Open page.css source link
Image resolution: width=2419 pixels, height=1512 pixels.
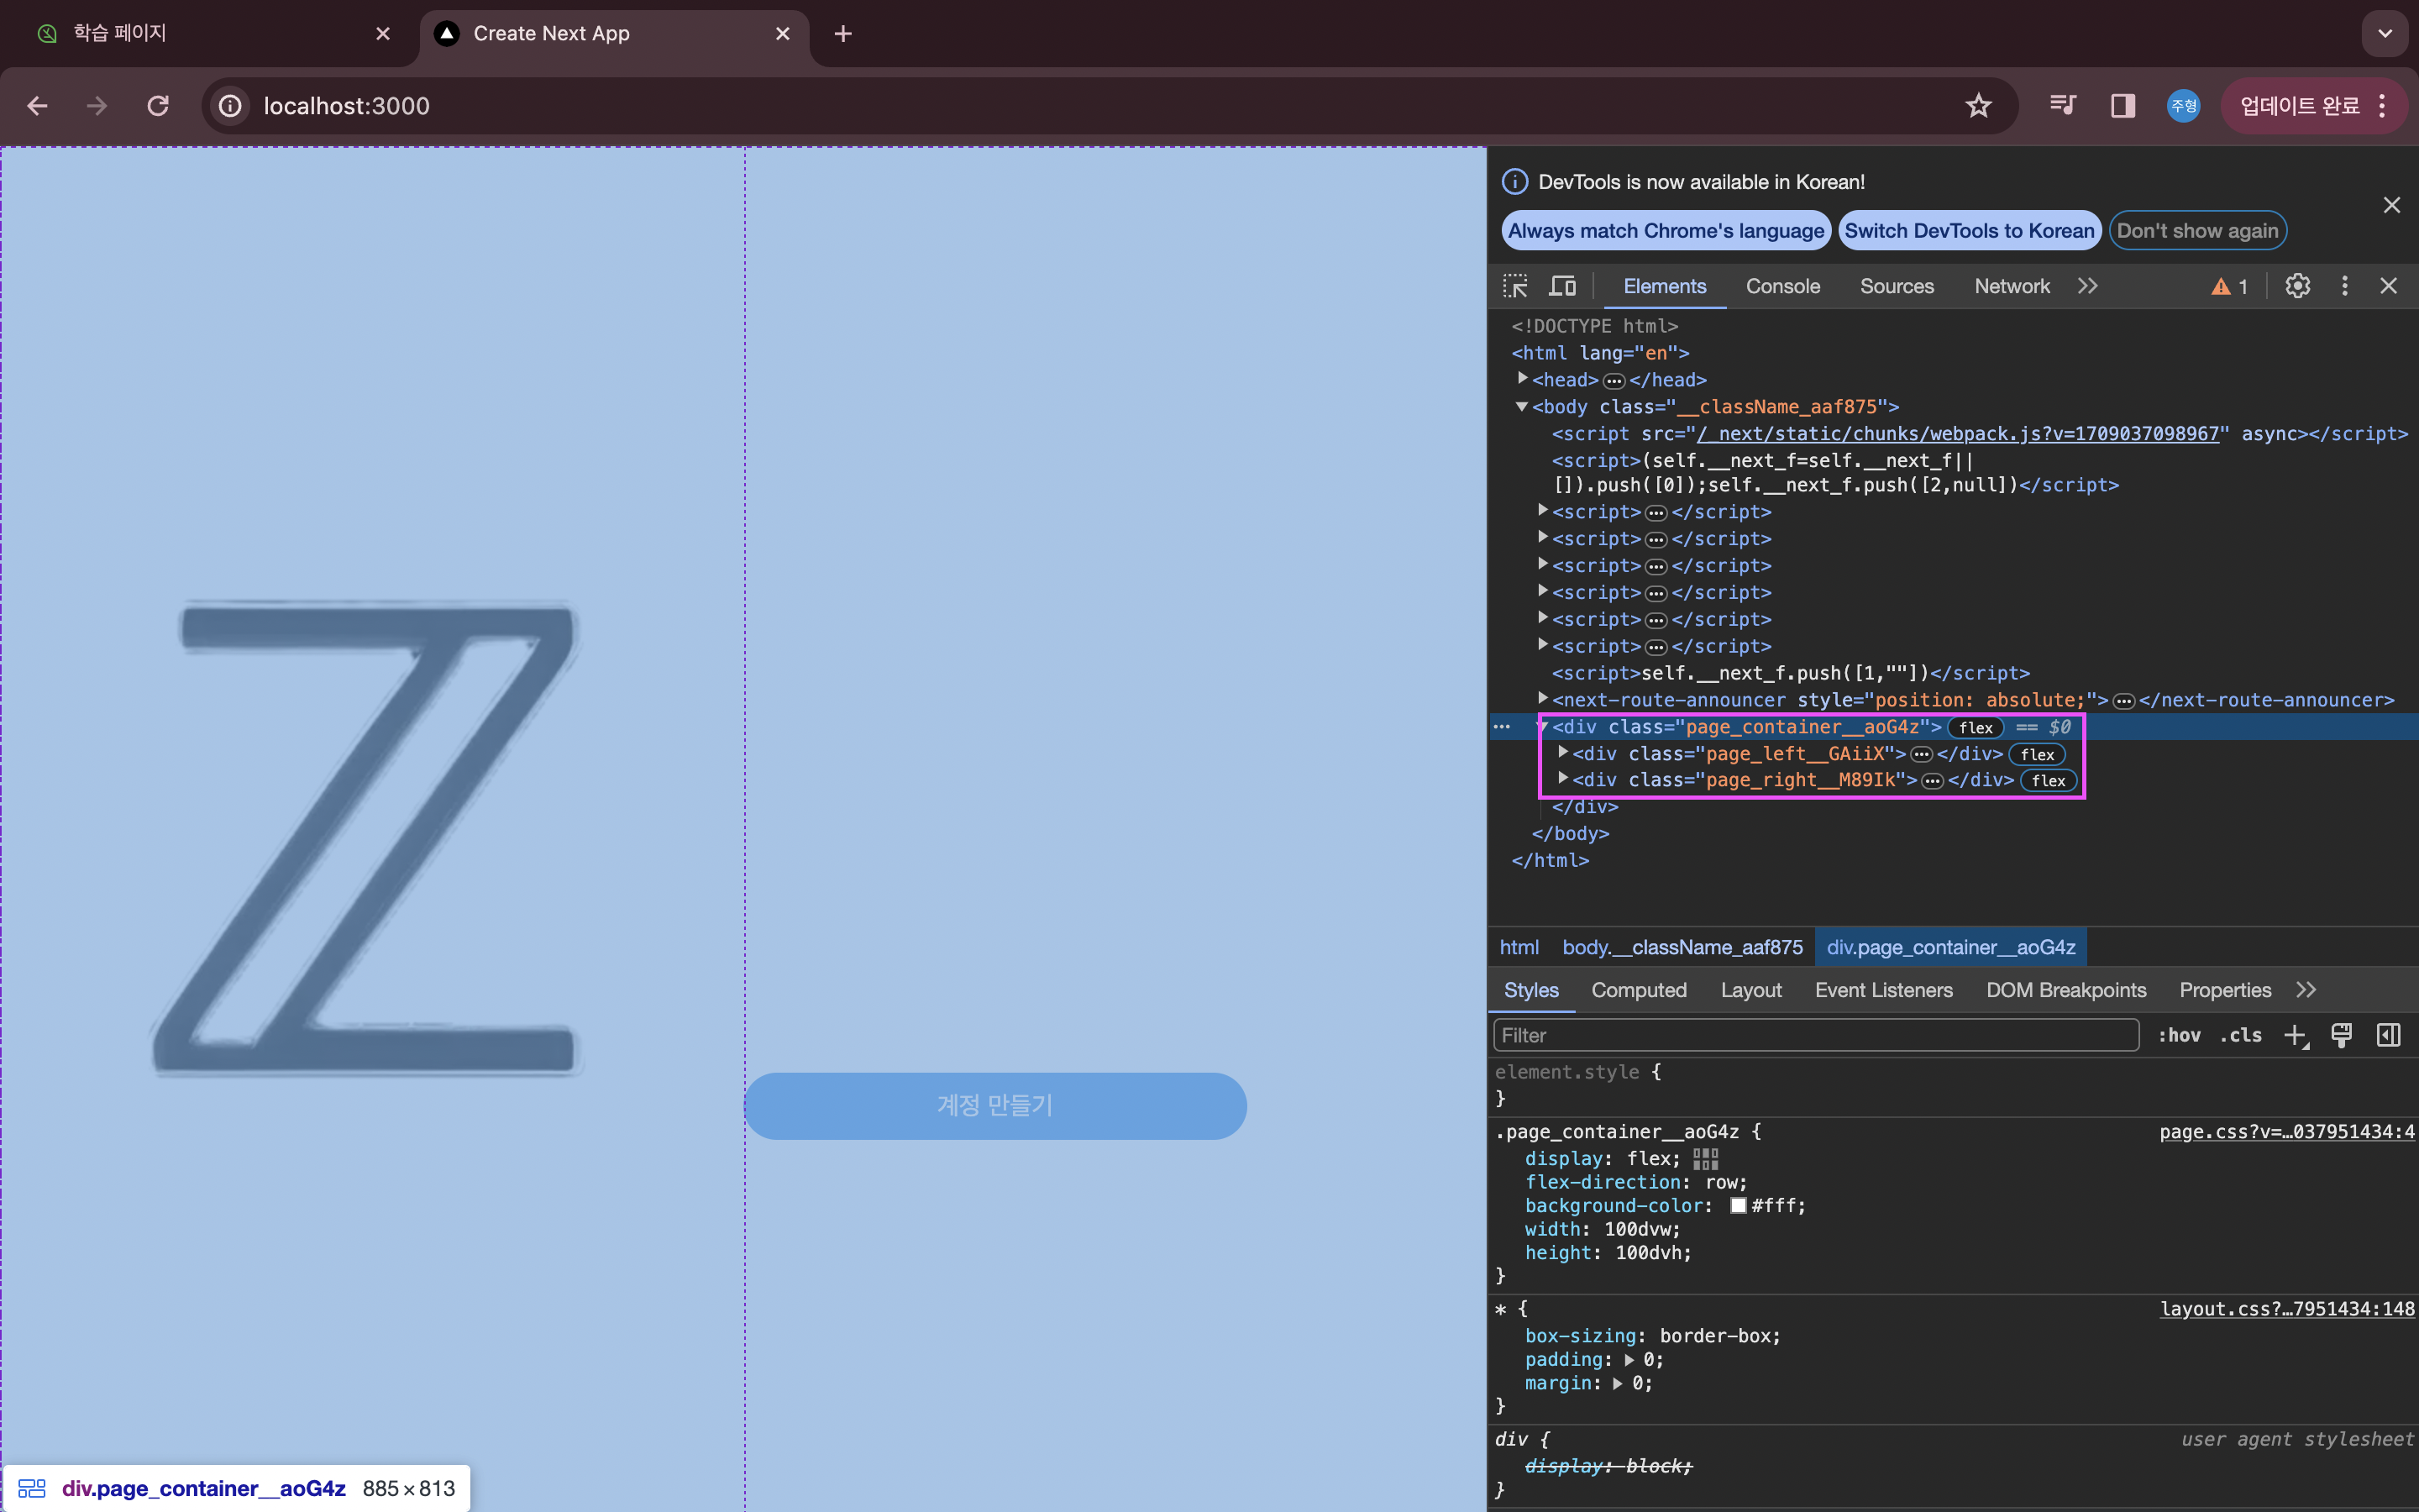pos(2286,1132)
